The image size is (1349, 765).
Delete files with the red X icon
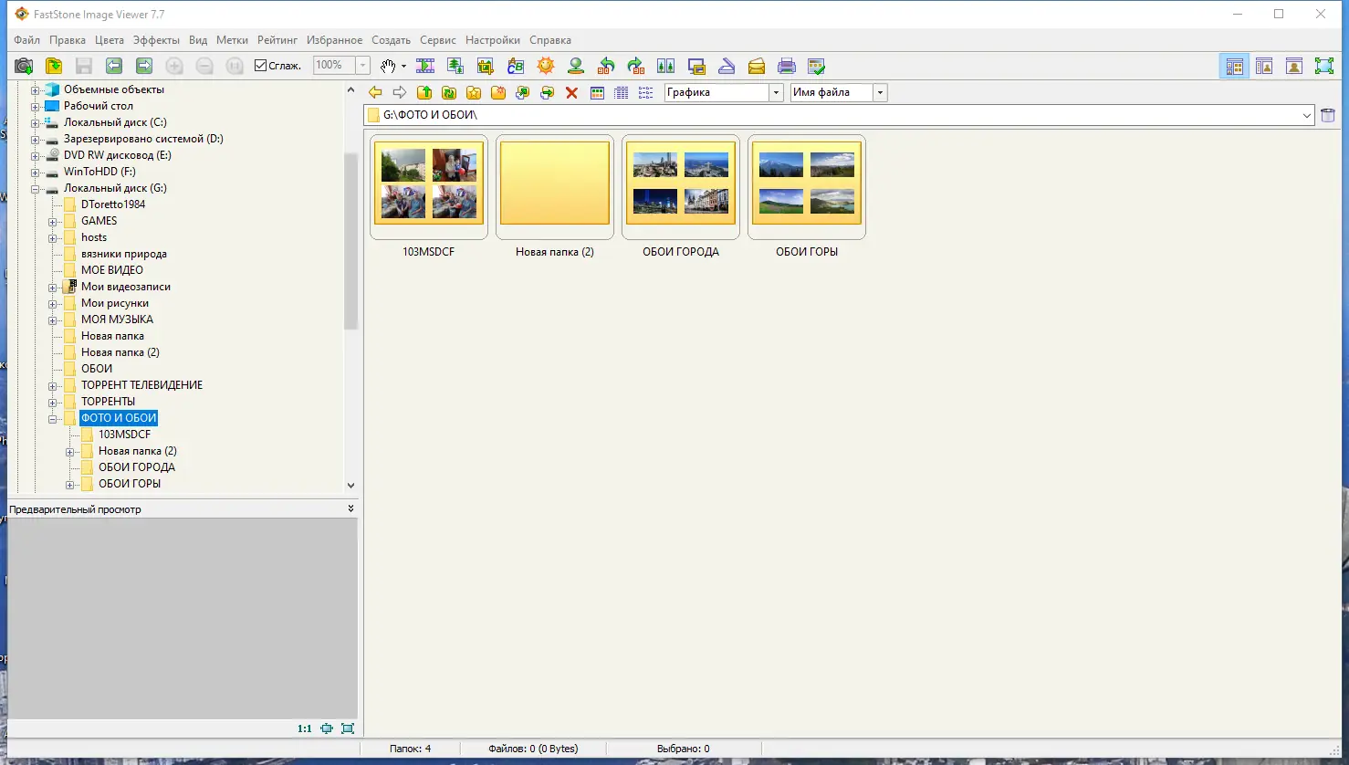pos(571,91)
